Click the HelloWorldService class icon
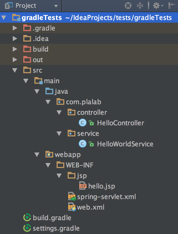178x234 pixels. 83,144
